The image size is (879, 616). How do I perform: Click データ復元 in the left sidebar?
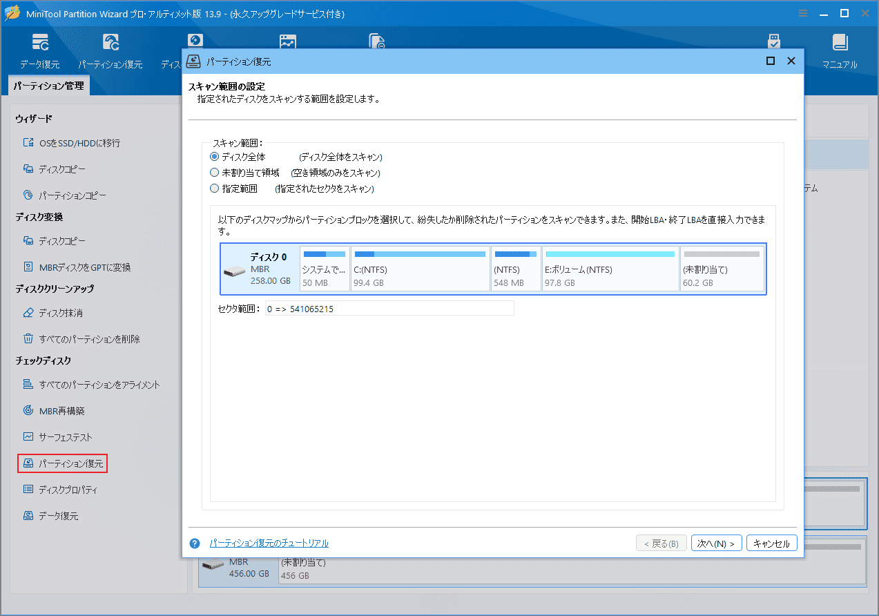tap(50, 516)
